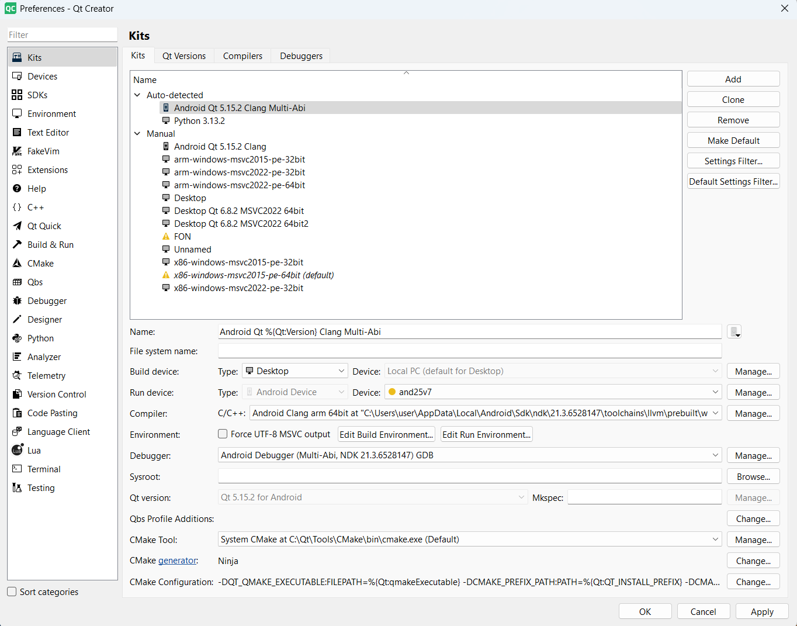Open the Build & Run hammer icon
Image resolution: width=797 pixels, height=626 pixels.
coord(17,244)
